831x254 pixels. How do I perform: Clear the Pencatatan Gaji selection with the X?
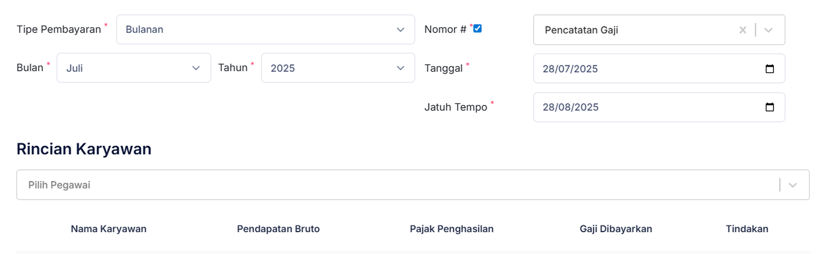point(743,29)
